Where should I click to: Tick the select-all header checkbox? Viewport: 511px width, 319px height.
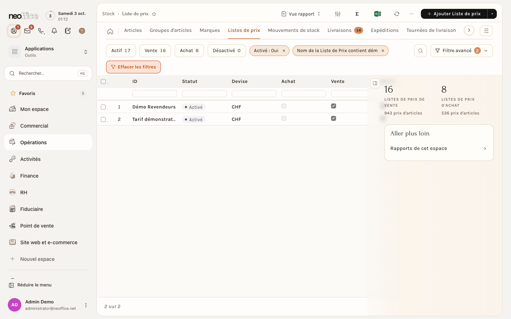tap(103, 82)
